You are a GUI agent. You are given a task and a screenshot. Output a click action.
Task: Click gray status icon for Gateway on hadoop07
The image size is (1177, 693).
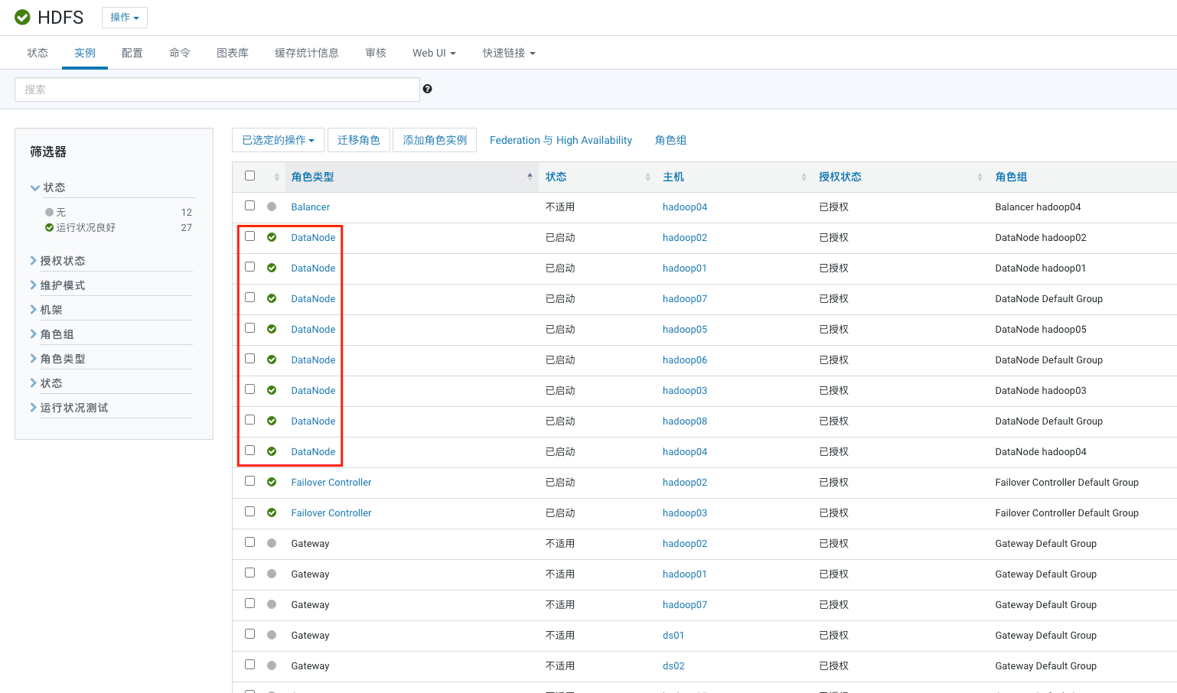click(272, 604)
